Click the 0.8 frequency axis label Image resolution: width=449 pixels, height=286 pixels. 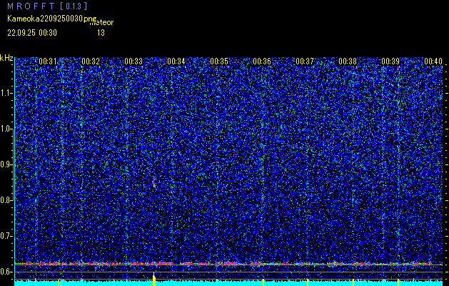pyautogui.click(x=6, y=200)
